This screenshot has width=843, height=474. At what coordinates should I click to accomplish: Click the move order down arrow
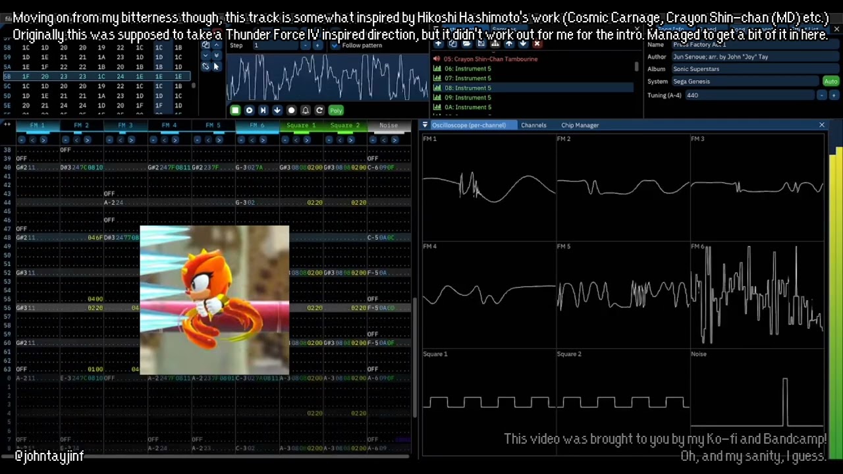(205, 55)
